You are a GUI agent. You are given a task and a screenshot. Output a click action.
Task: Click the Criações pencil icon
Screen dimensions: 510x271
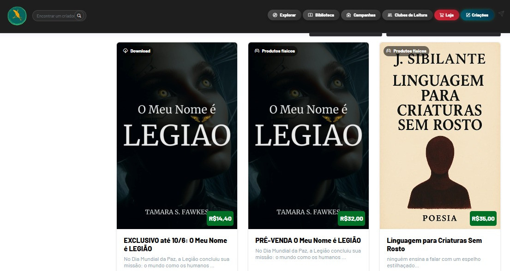pos(468,15)
